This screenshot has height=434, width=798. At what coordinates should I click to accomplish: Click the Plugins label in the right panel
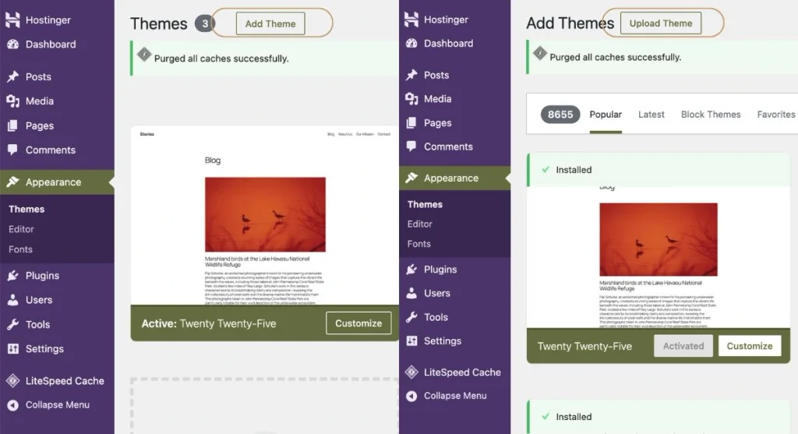tap(441, 269)
